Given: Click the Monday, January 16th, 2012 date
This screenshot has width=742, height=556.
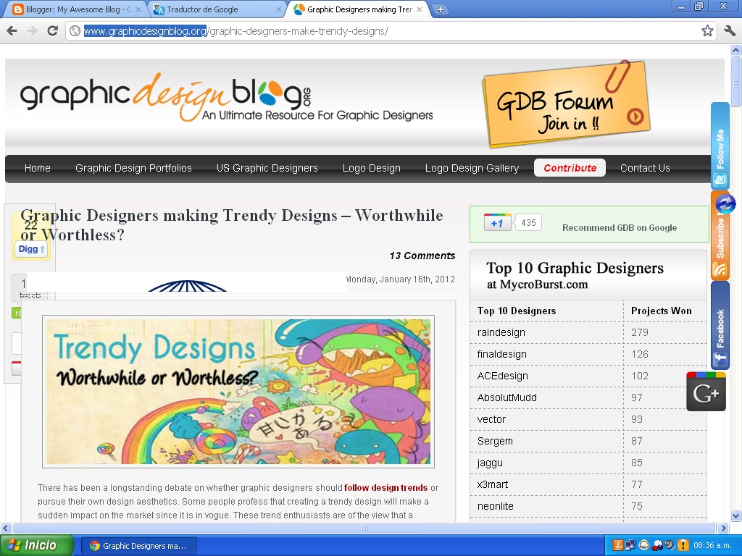Looking at the screenshot, I should coord(400,279).
